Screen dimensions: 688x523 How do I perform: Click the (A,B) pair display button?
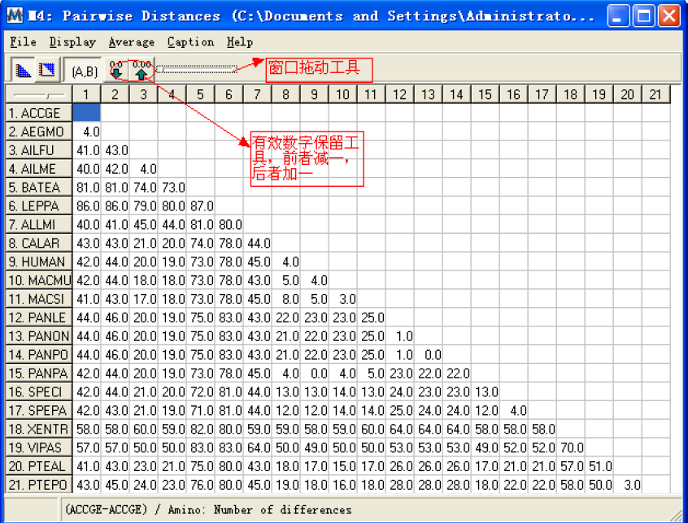click(85, 71)
